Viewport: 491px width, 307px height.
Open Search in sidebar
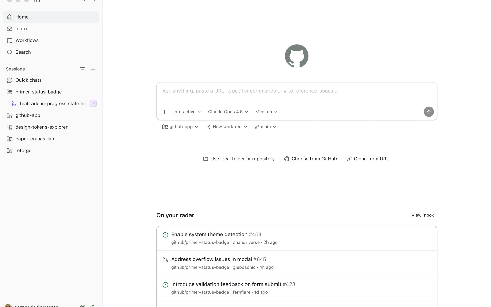[51, 52]
